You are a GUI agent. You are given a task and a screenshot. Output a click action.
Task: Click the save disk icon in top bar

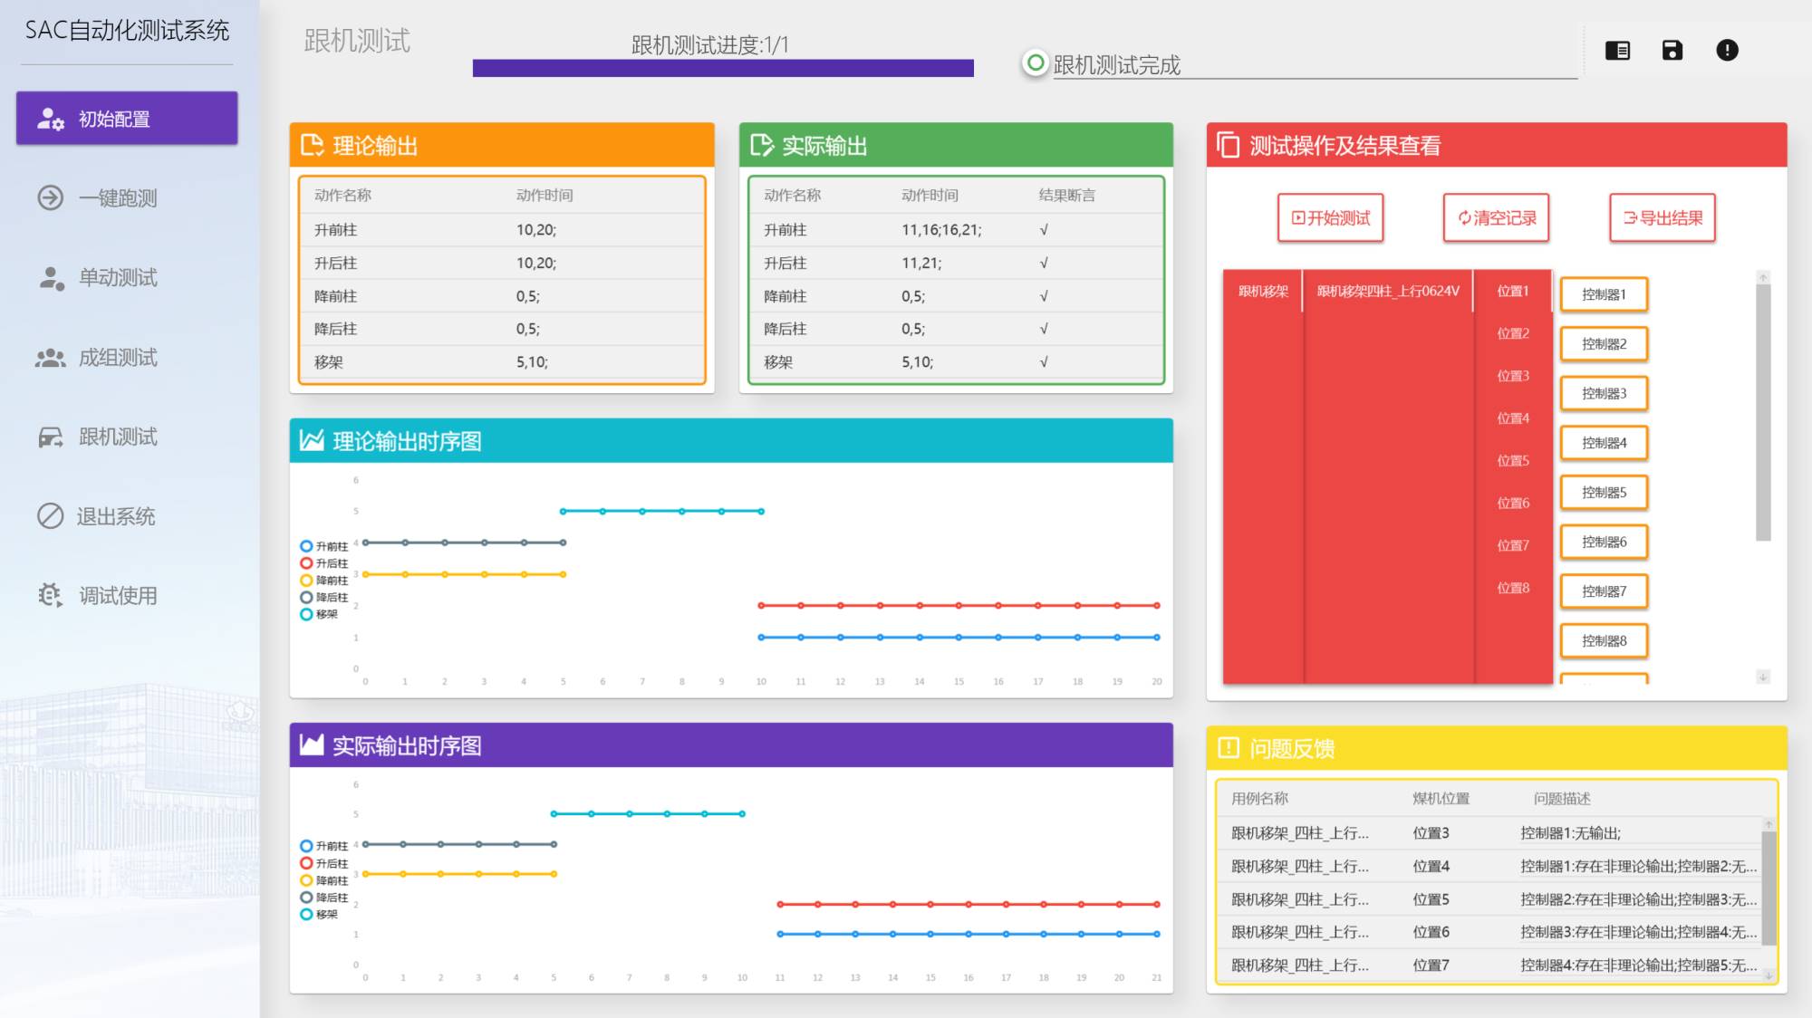coord(1672,51)
